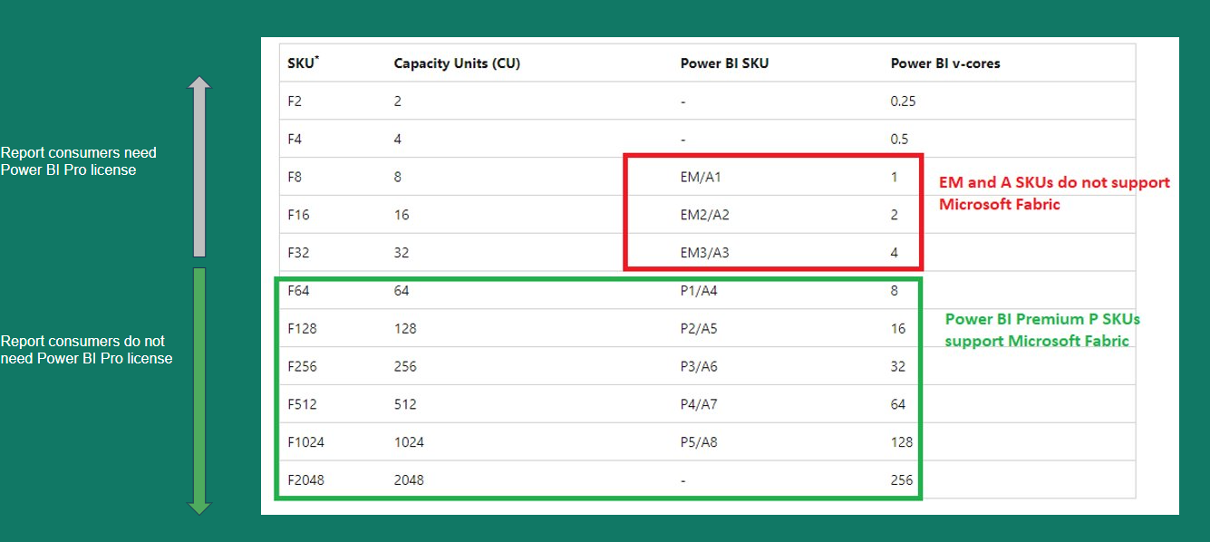Click the "F512" SKU cell
Screen dimensions: 1210x542
[302, 404]
